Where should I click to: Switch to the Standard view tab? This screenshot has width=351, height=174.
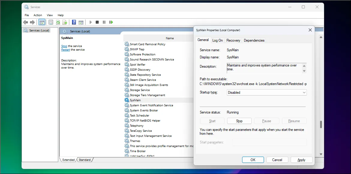coord(84,160)
